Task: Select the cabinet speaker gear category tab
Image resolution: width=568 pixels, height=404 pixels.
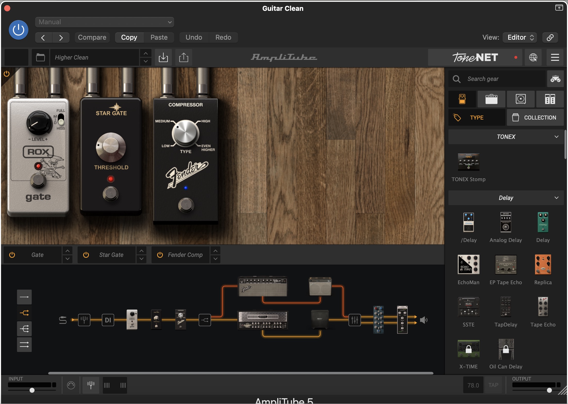Action: (x=521, y=99)
